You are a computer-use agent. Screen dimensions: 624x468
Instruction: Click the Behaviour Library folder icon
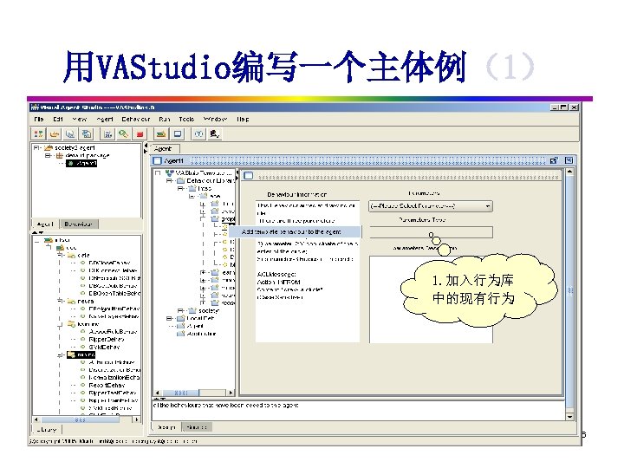[180, 180]
